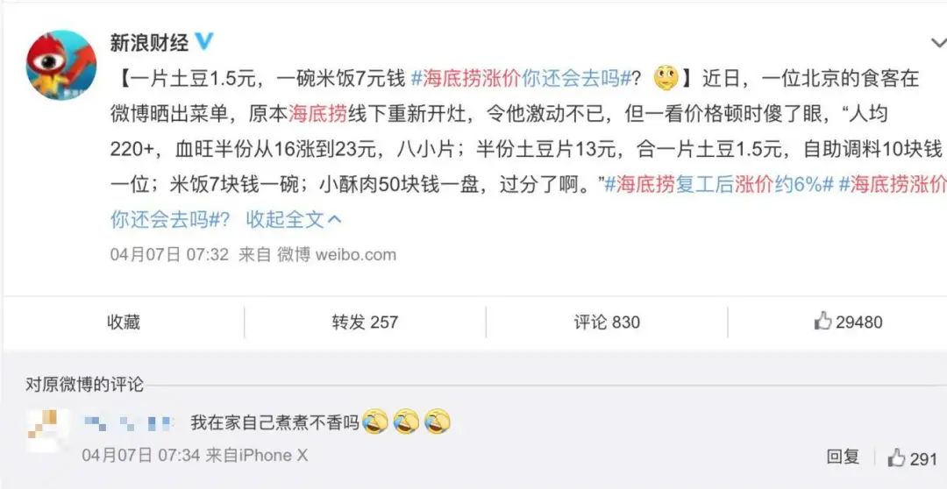Click the blurred commenter username
Screen dimensions: 947x489
[x=129, y=422]
